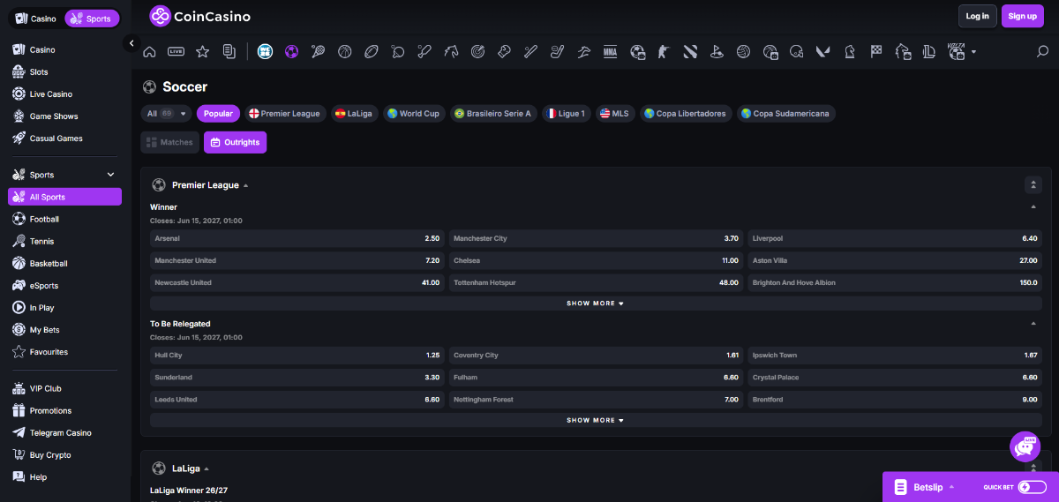Screen dimensions: 1059x502
Task: Select the Horse racing icon
Action: 451,52
